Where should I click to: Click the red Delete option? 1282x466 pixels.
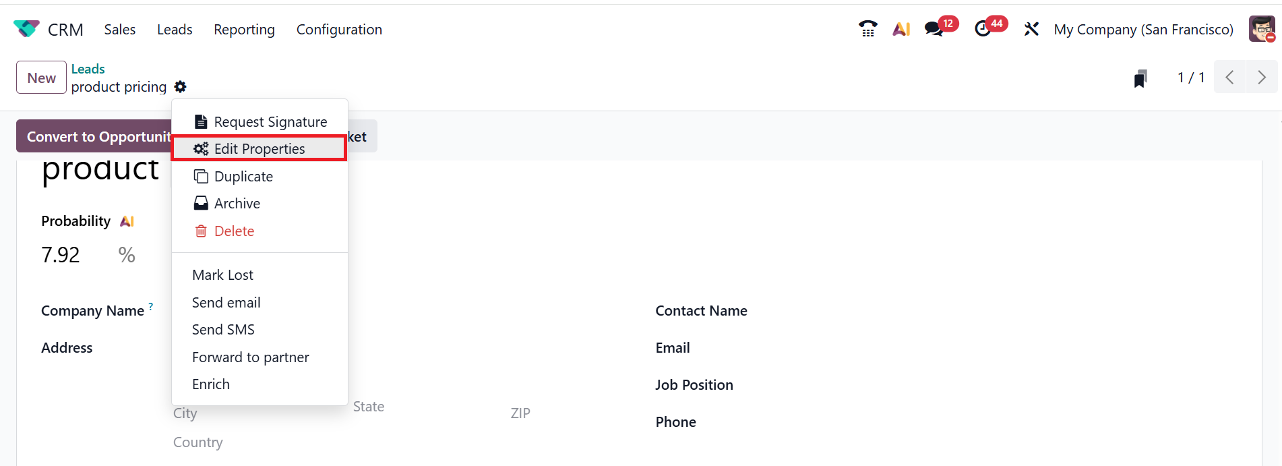point(234,231)
